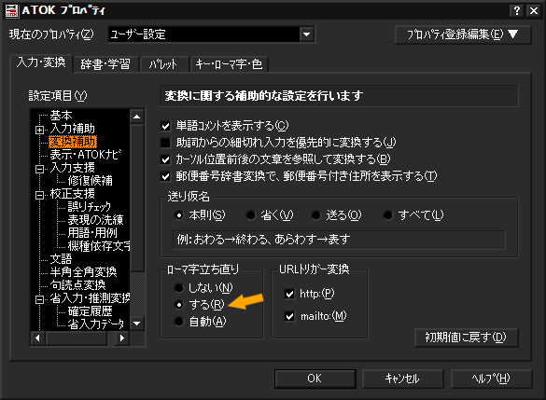The width and height of the screenshot is (546, 400).
Task: Uncheck 単語コメントを表示する checkbox
Action: tap(165, 126)
